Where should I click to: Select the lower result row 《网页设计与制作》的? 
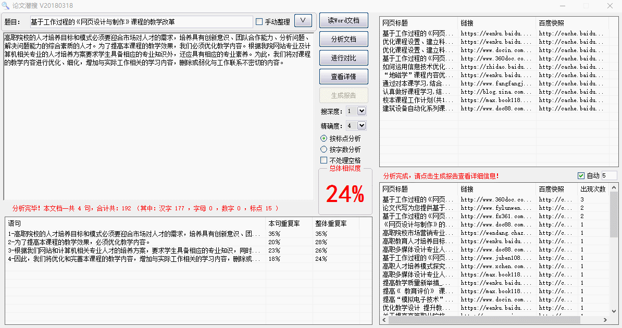pyautogui.click(x=495, y=224)
